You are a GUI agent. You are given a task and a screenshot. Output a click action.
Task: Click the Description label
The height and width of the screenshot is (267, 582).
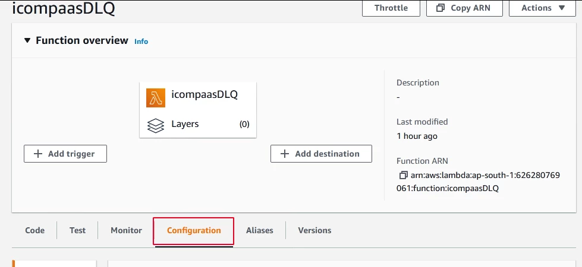[x=418, y=82]
